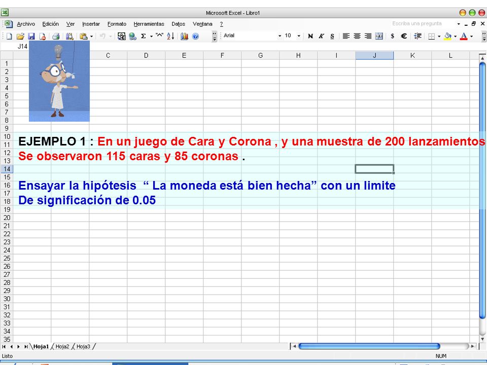Insert a hyperlink using the globe icon
The image size is (487, 365).
(x=132, y=36)
